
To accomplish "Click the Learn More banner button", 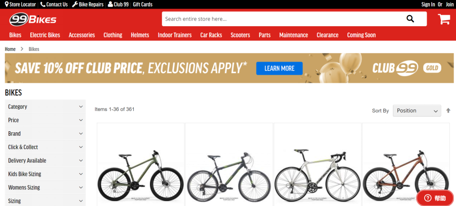I will 279,68.
